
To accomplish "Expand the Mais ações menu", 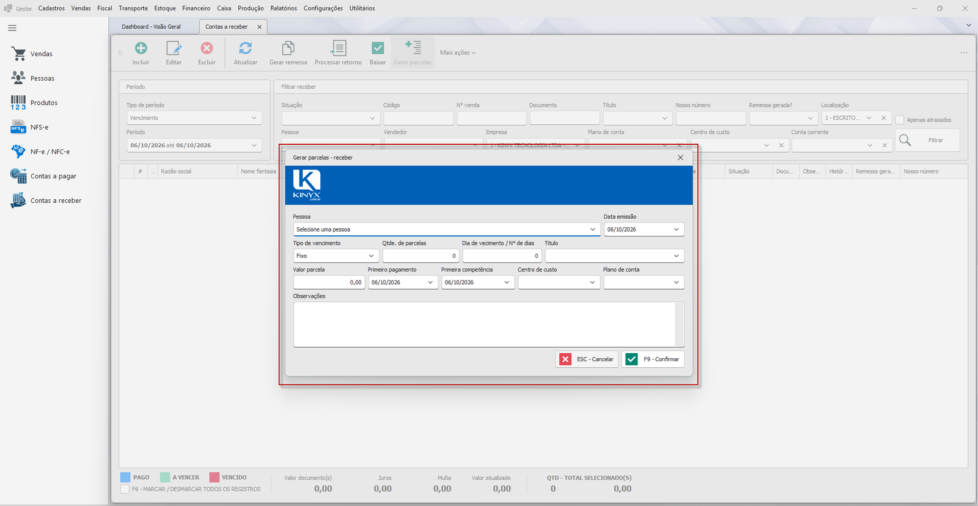I will pyautogui.click(x=457, y=53).
